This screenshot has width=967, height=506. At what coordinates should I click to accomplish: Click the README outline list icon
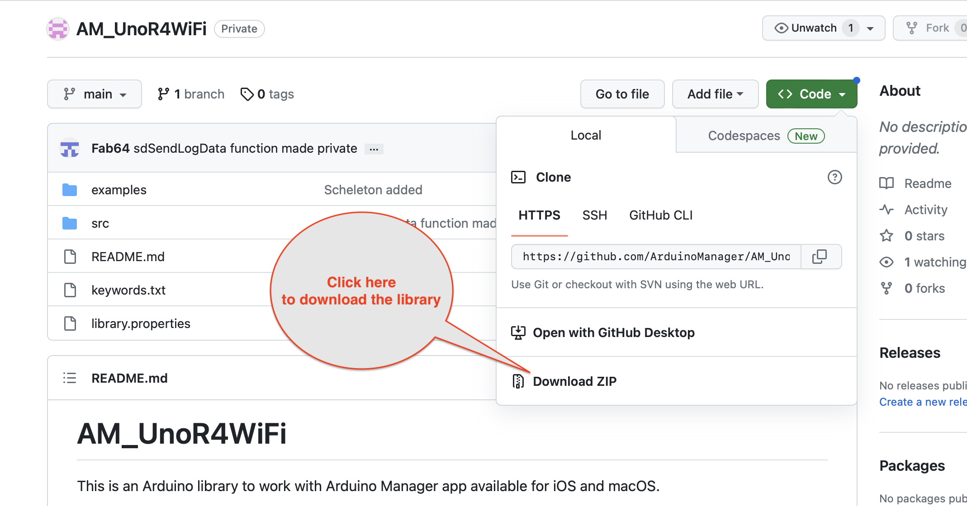click(70, 378)
